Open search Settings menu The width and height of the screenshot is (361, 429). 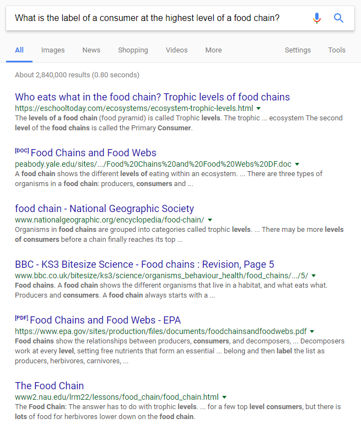298,50
